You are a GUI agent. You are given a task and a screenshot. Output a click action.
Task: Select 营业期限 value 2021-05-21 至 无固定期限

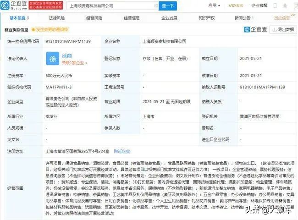tap(166, 102)
